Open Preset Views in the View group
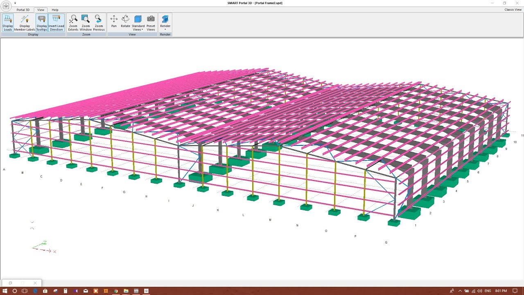 click(151, 23)
